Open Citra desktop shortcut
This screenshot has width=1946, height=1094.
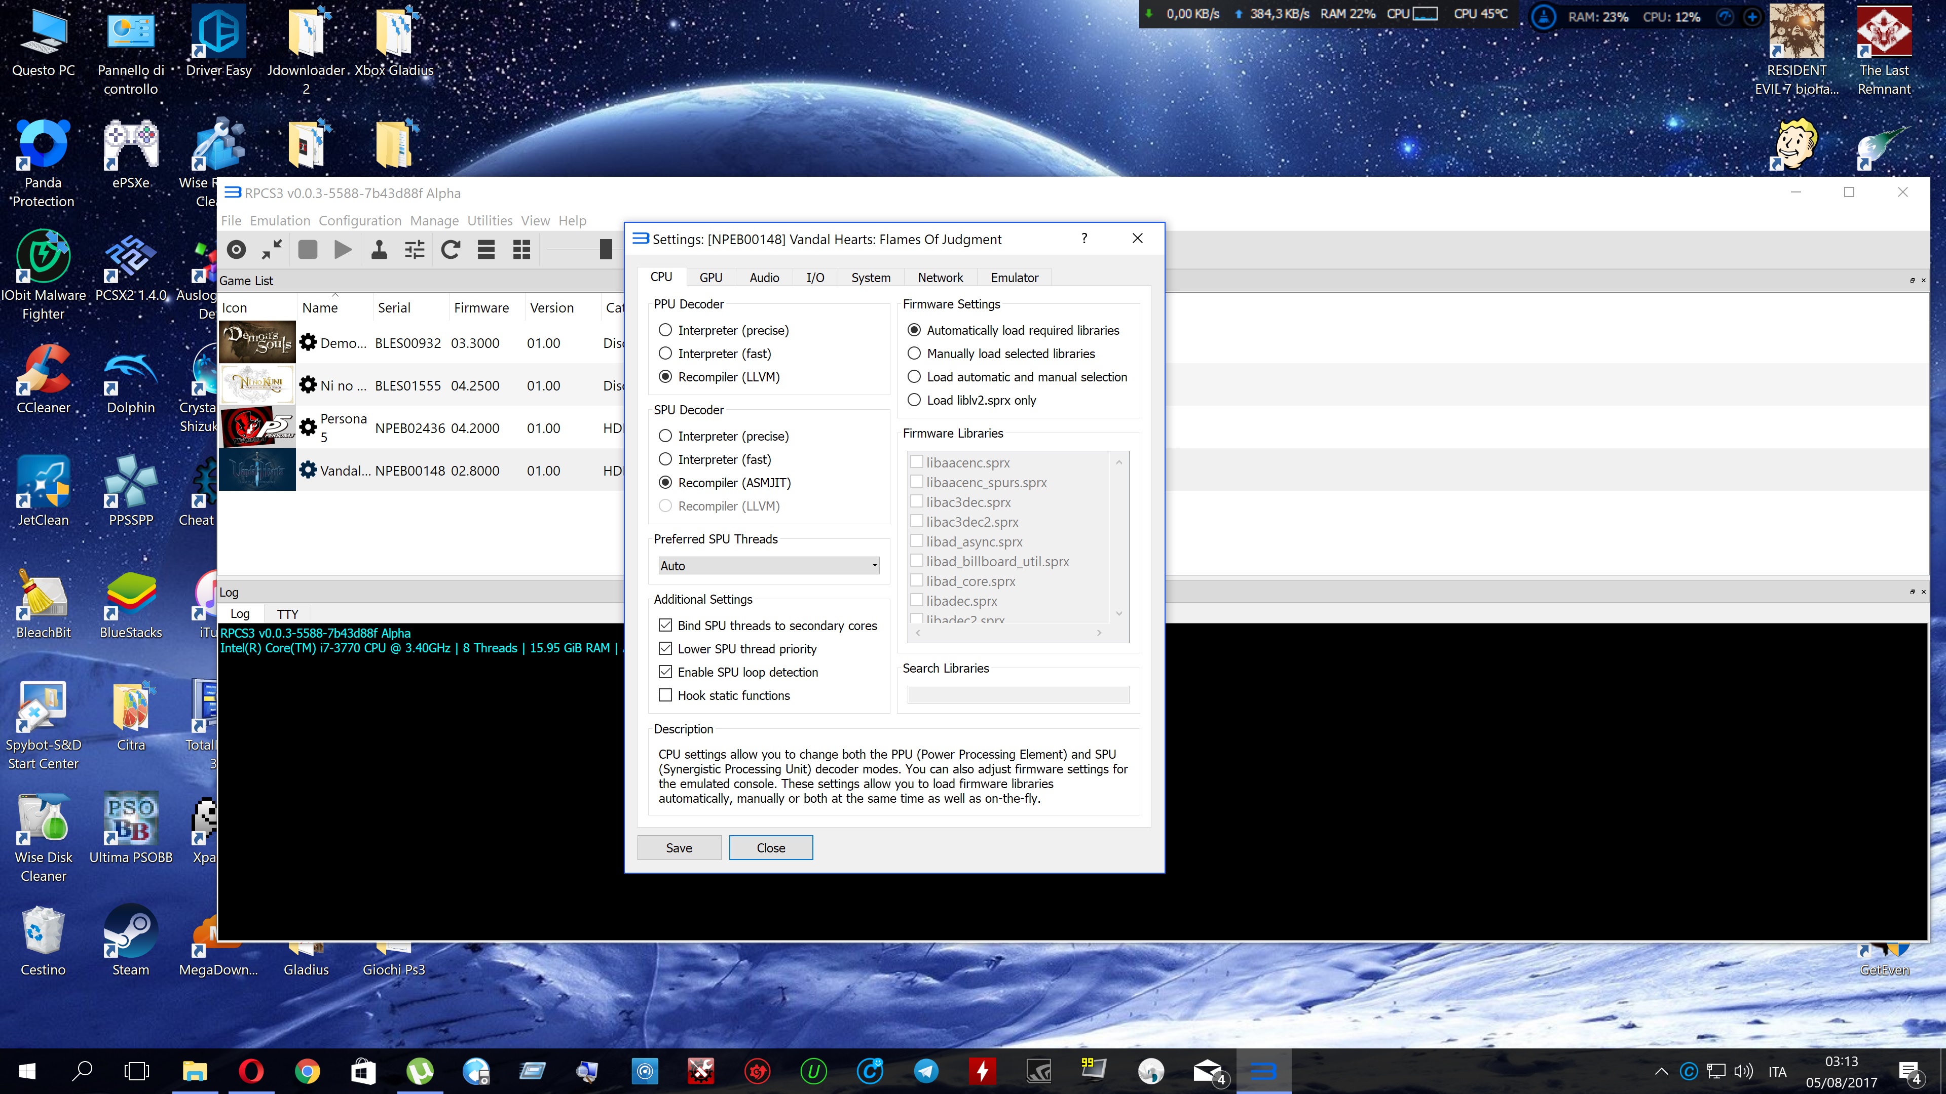[x=131, y=716]
